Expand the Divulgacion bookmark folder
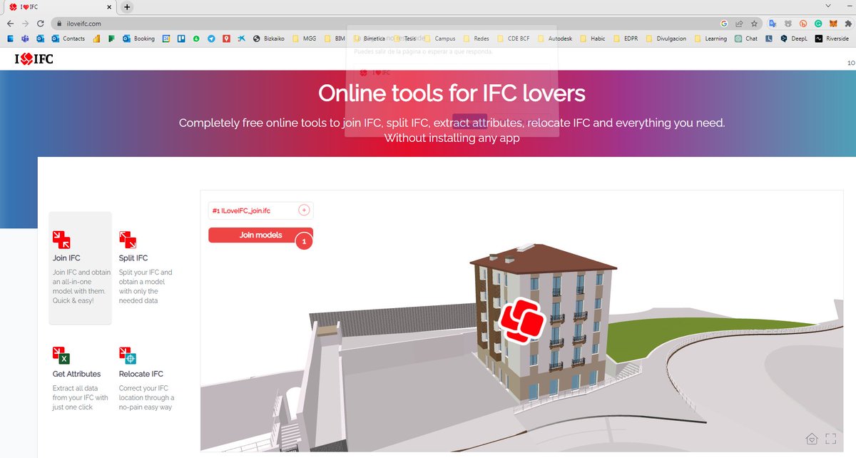856x458 pixels. coord(666,39)
